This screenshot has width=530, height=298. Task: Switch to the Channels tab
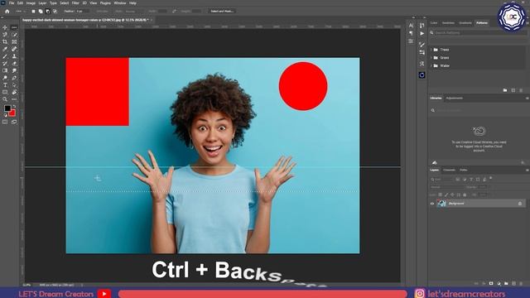point(449,170)
